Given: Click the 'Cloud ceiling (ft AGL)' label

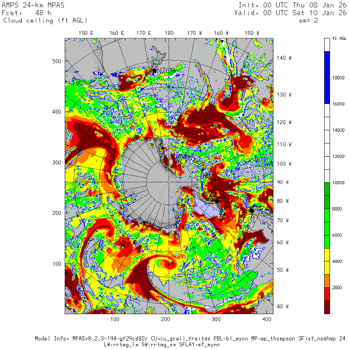Looking at the screenshot, I should (x=45, y=21).
